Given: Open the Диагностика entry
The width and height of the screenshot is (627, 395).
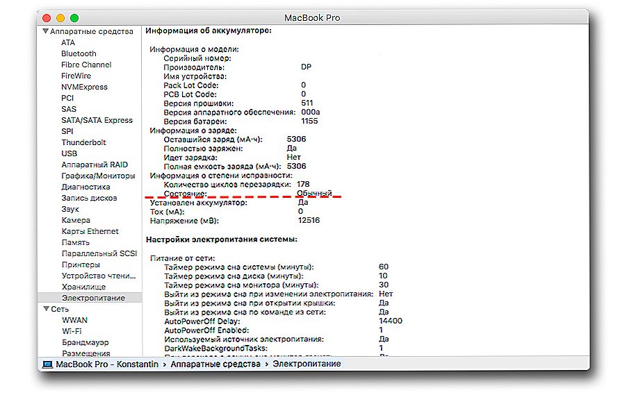Looking at the screenshot, I should [x=85, y=187].
